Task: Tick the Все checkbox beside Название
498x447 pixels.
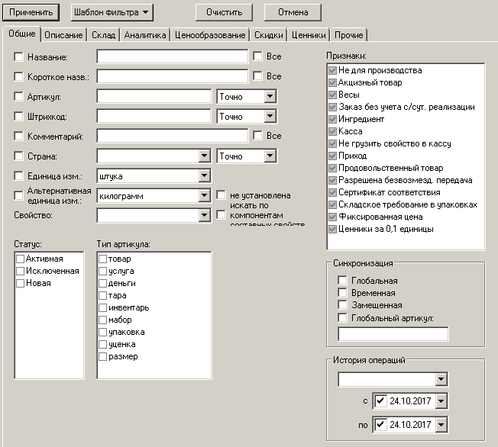Action: [257, 56]
